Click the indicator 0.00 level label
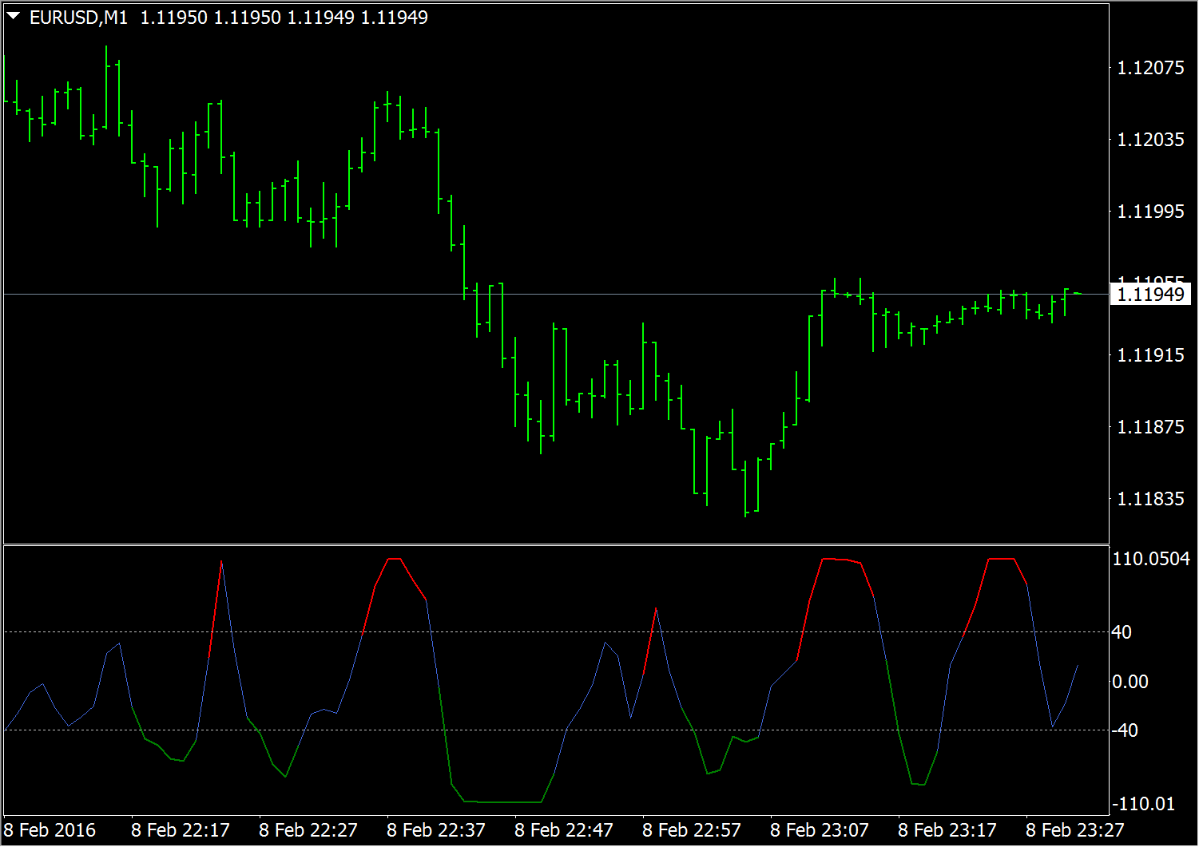This screenshot has height=847, width=1199. click(1130, 682)
